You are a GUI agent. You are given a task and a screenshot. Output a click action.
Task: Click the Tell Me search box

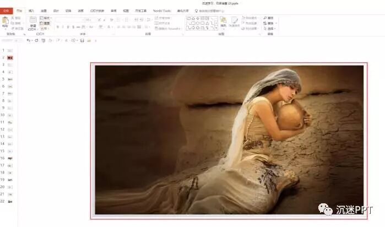click(x=210, y=11)
